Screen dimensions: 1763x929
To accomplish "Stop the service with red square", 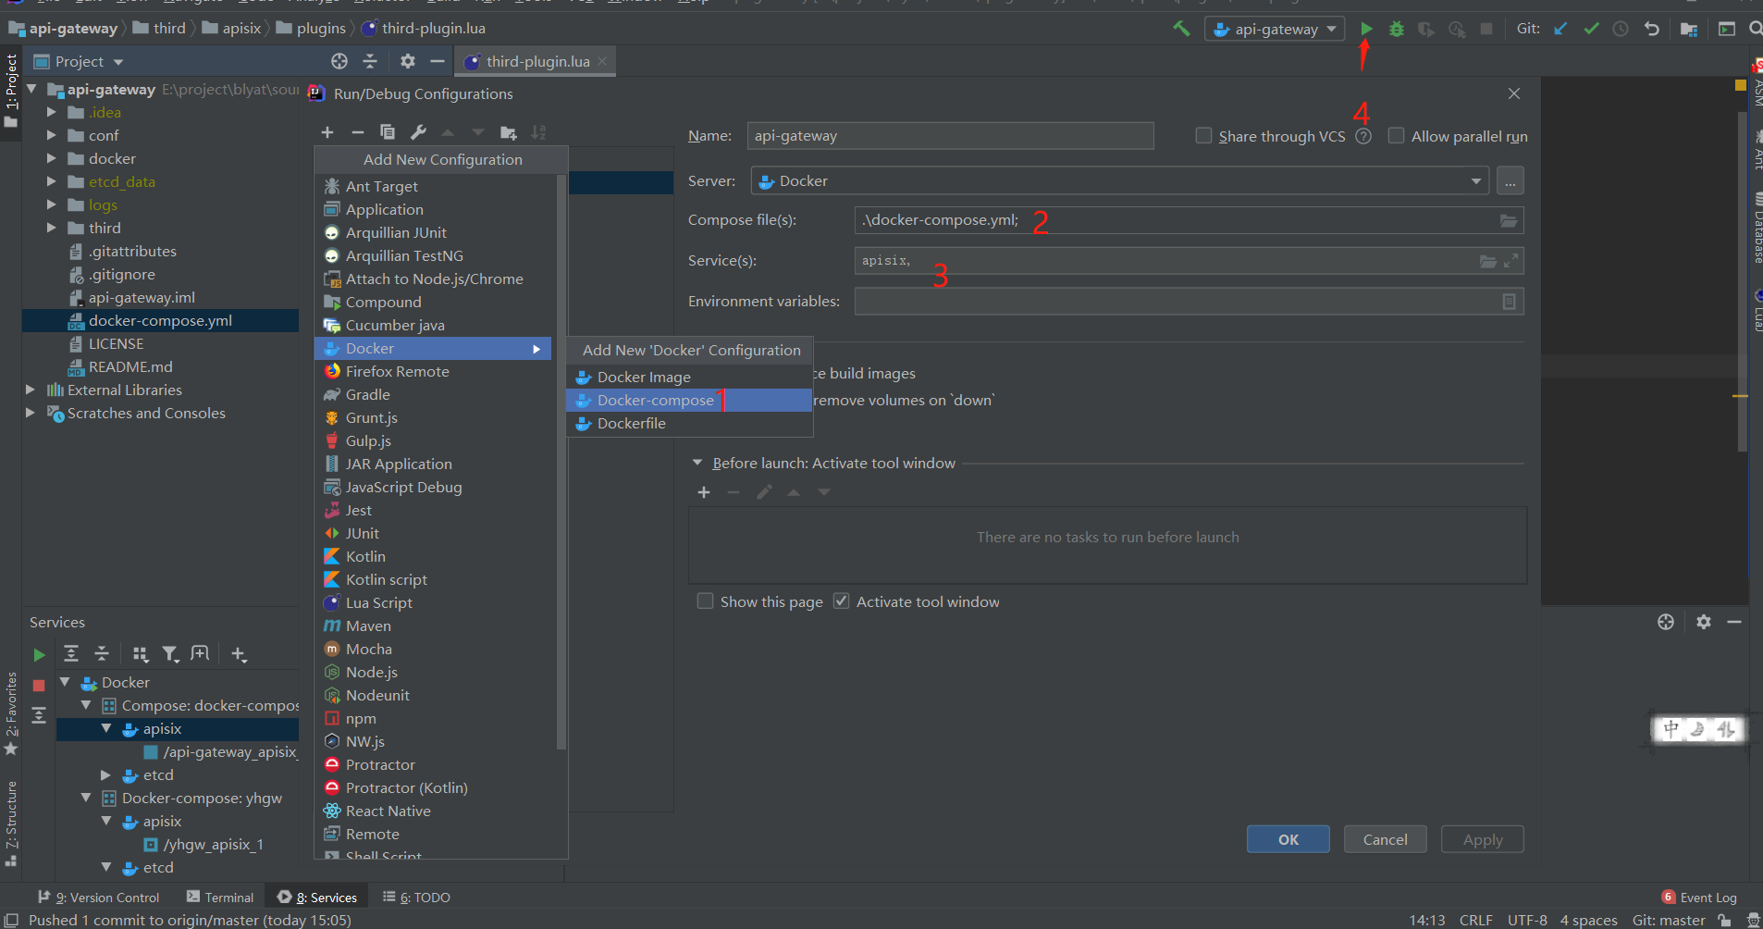I will coord(39,686).
